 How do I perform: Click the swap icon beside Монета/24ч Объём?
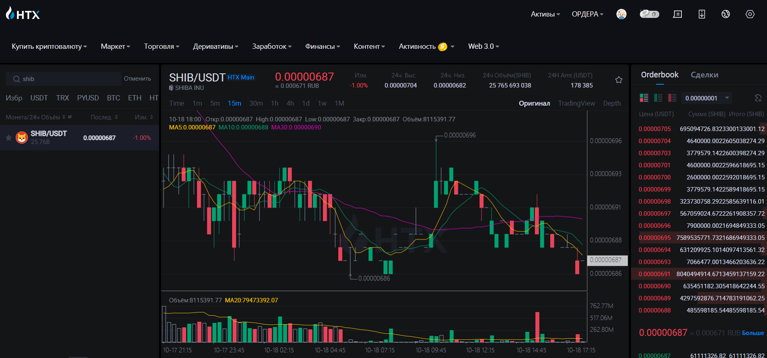[70, 117]
